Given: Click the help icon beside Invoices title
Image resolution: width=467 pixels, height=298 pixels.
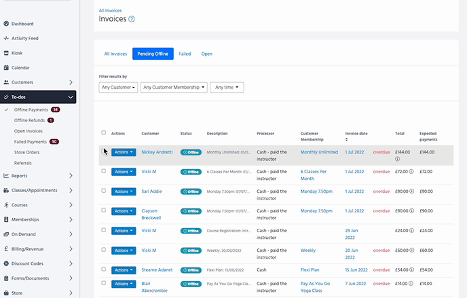Looking at the screenshot, I should click(132, 19).
